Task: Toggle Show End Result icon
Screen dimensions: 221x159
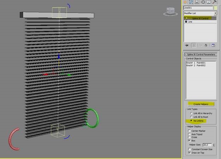Action: click(194, 45)
